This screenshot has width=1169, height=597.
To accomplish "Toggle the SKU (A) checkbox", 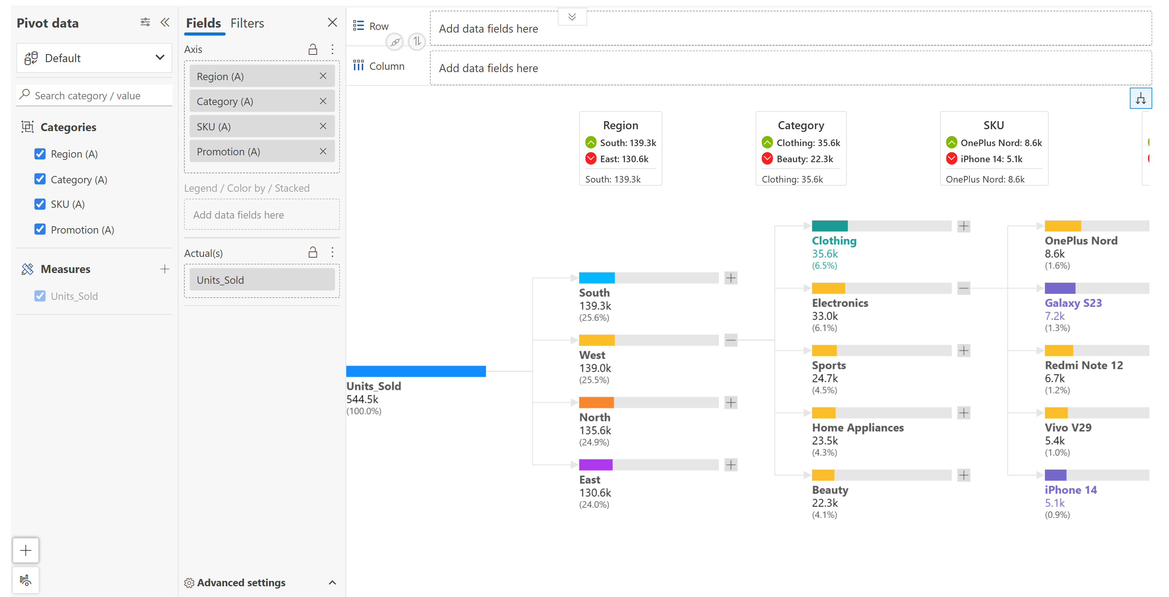I will (40, 204).
